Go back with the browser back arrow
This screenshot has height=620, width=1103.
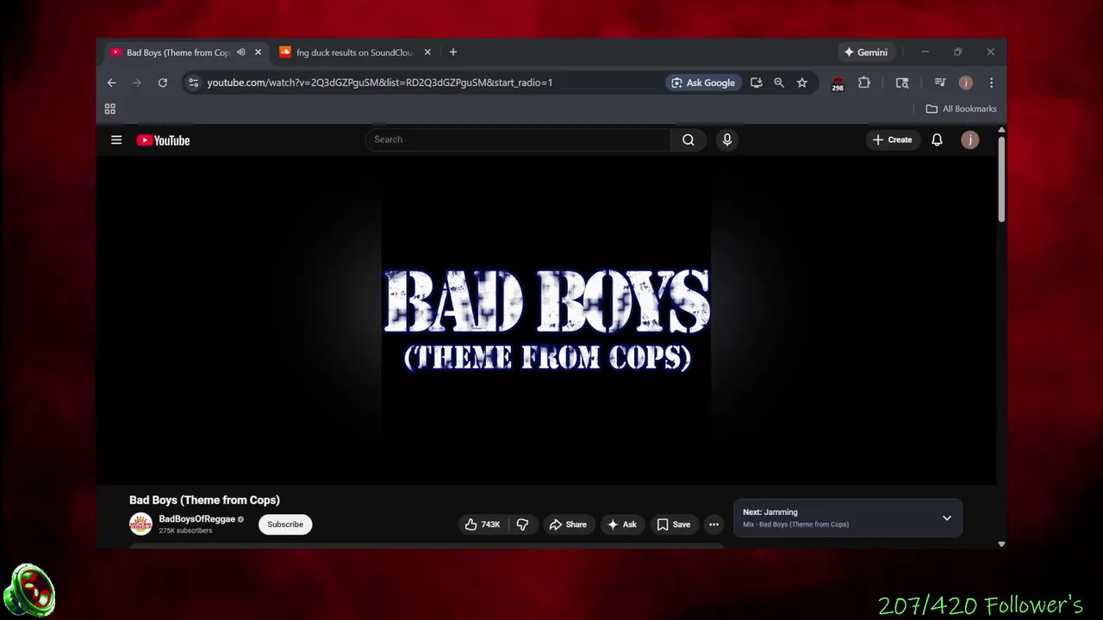(111, 83)
